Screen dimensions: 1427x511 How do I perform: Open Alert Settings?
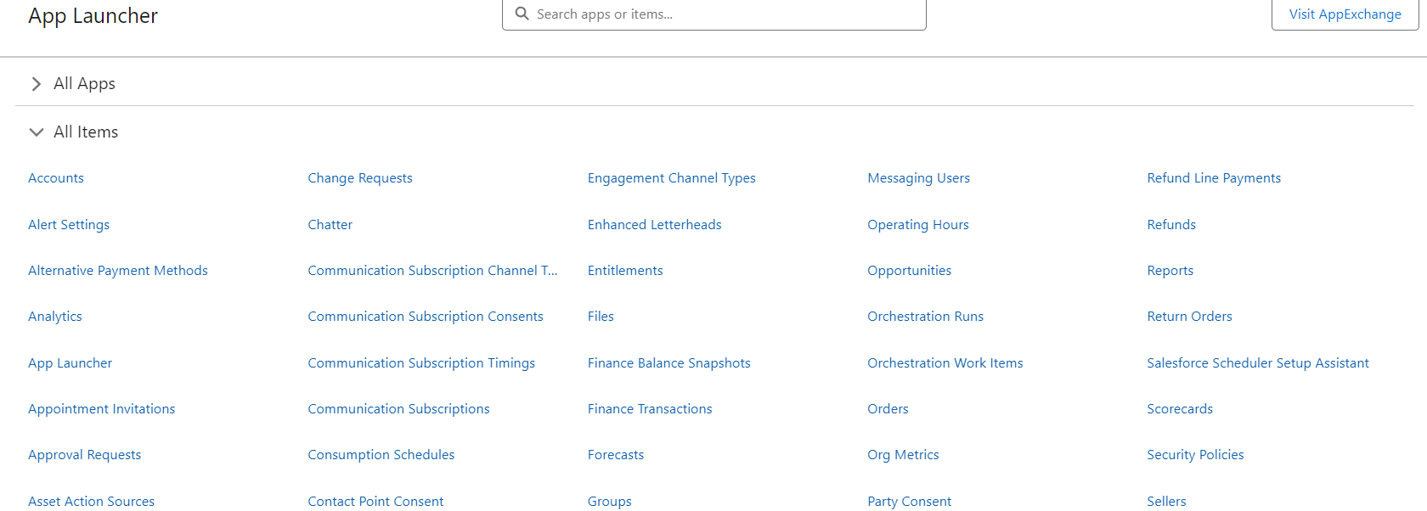[x=69, y=225]
